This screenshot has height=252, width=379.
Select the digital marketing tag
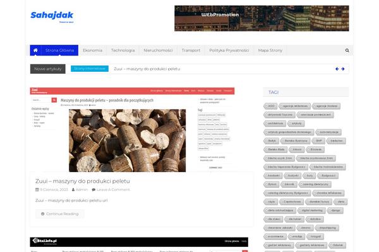tap(311, 210)
